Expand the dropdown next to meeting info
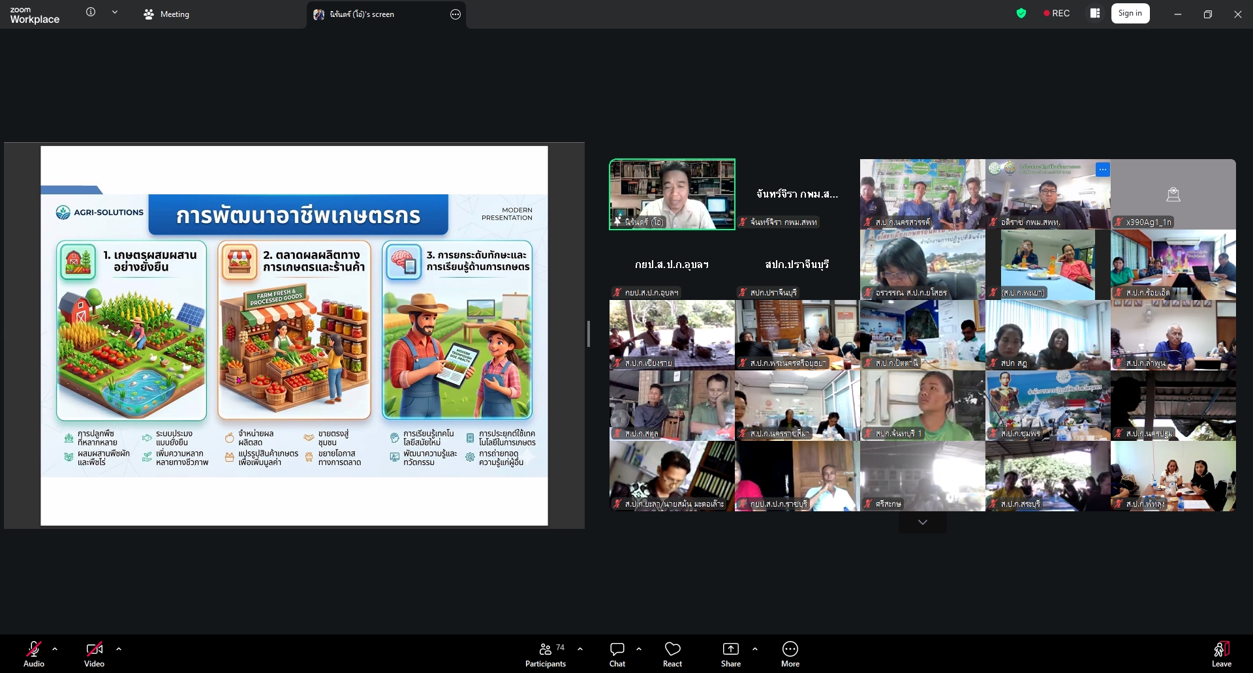Image resolution: width=1253 pixels, height=673 pixels. [x=115, y=12]
